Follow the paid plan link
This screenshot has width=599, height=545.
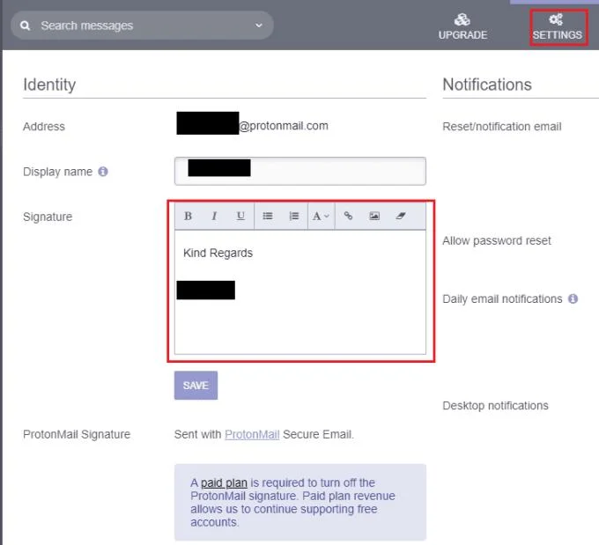point(224,482)
